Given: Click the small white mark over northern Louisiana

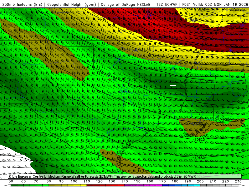Looking at the screenshot, I should click(173, 85).
